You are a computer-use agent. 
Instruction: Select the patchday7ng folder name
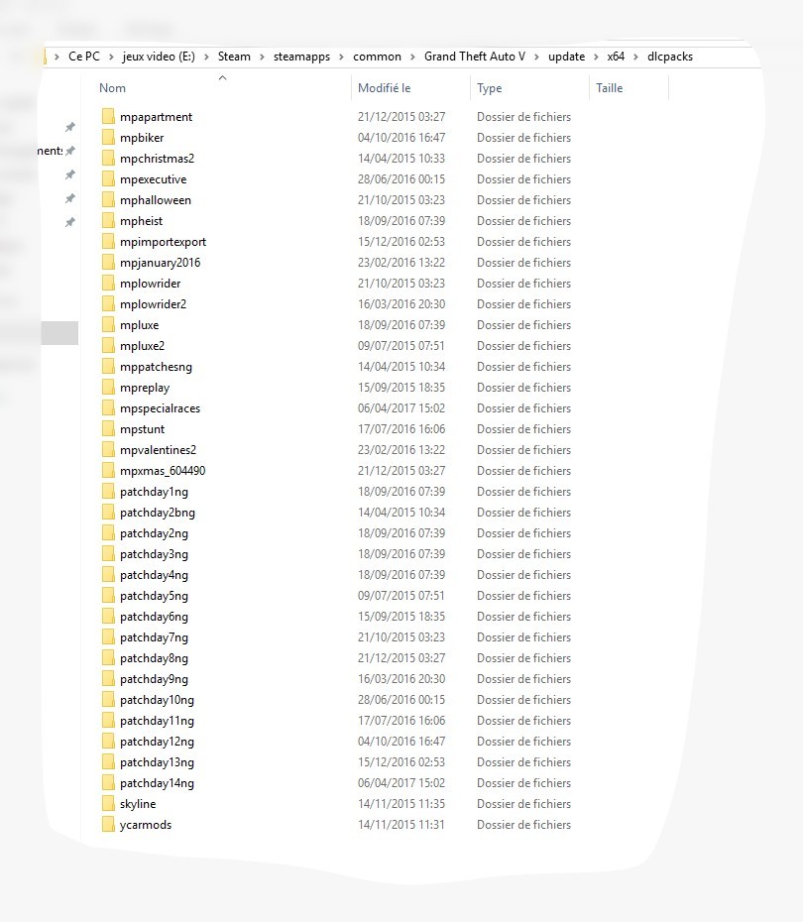point(154,636)
